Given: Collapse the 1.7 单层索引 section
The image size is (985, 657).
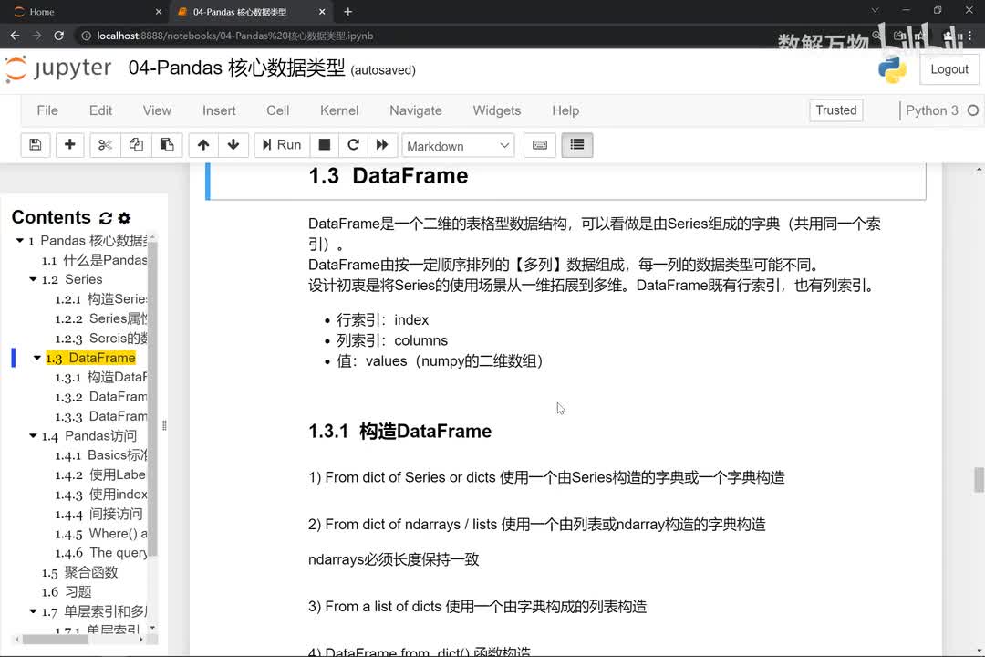Looking at the screenshot, I should (34, 610).
